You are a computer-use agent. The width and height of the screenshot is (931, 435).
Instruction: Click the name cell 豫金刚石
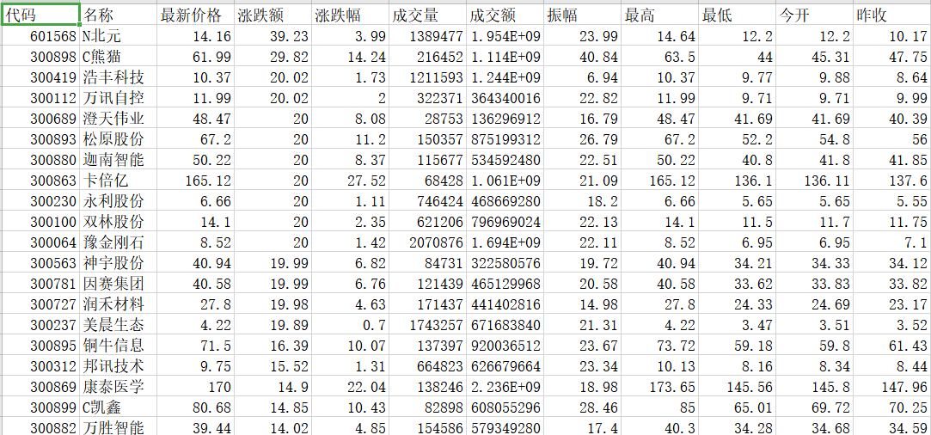[119, 242]
